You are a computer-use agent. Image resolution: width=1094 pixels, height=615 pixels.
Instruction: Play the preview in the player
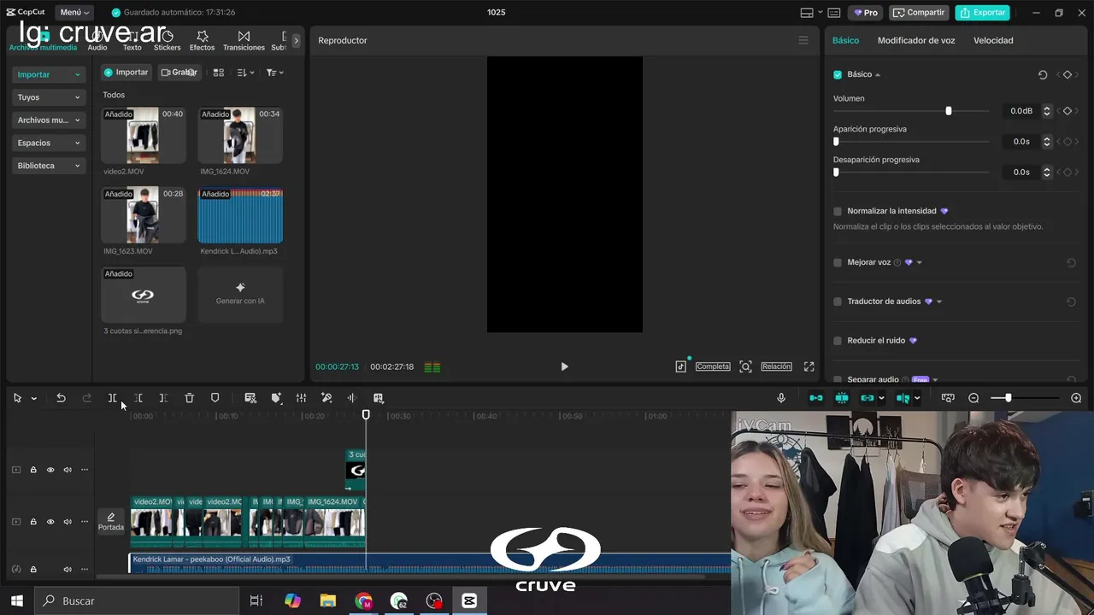coord(564,366)
